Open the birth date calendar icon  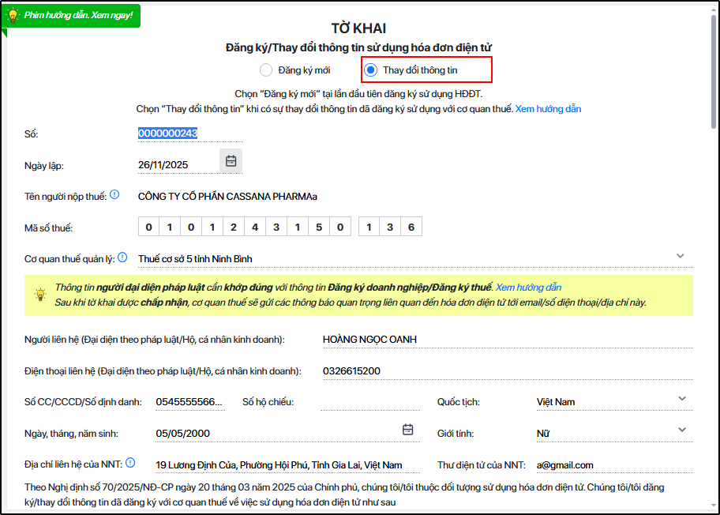[407, 430]
